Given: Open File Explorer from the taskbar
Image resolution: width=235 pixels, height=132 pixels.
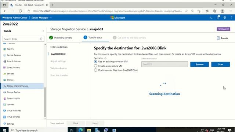Looking at the screenshot, I should tap(89, 130).
